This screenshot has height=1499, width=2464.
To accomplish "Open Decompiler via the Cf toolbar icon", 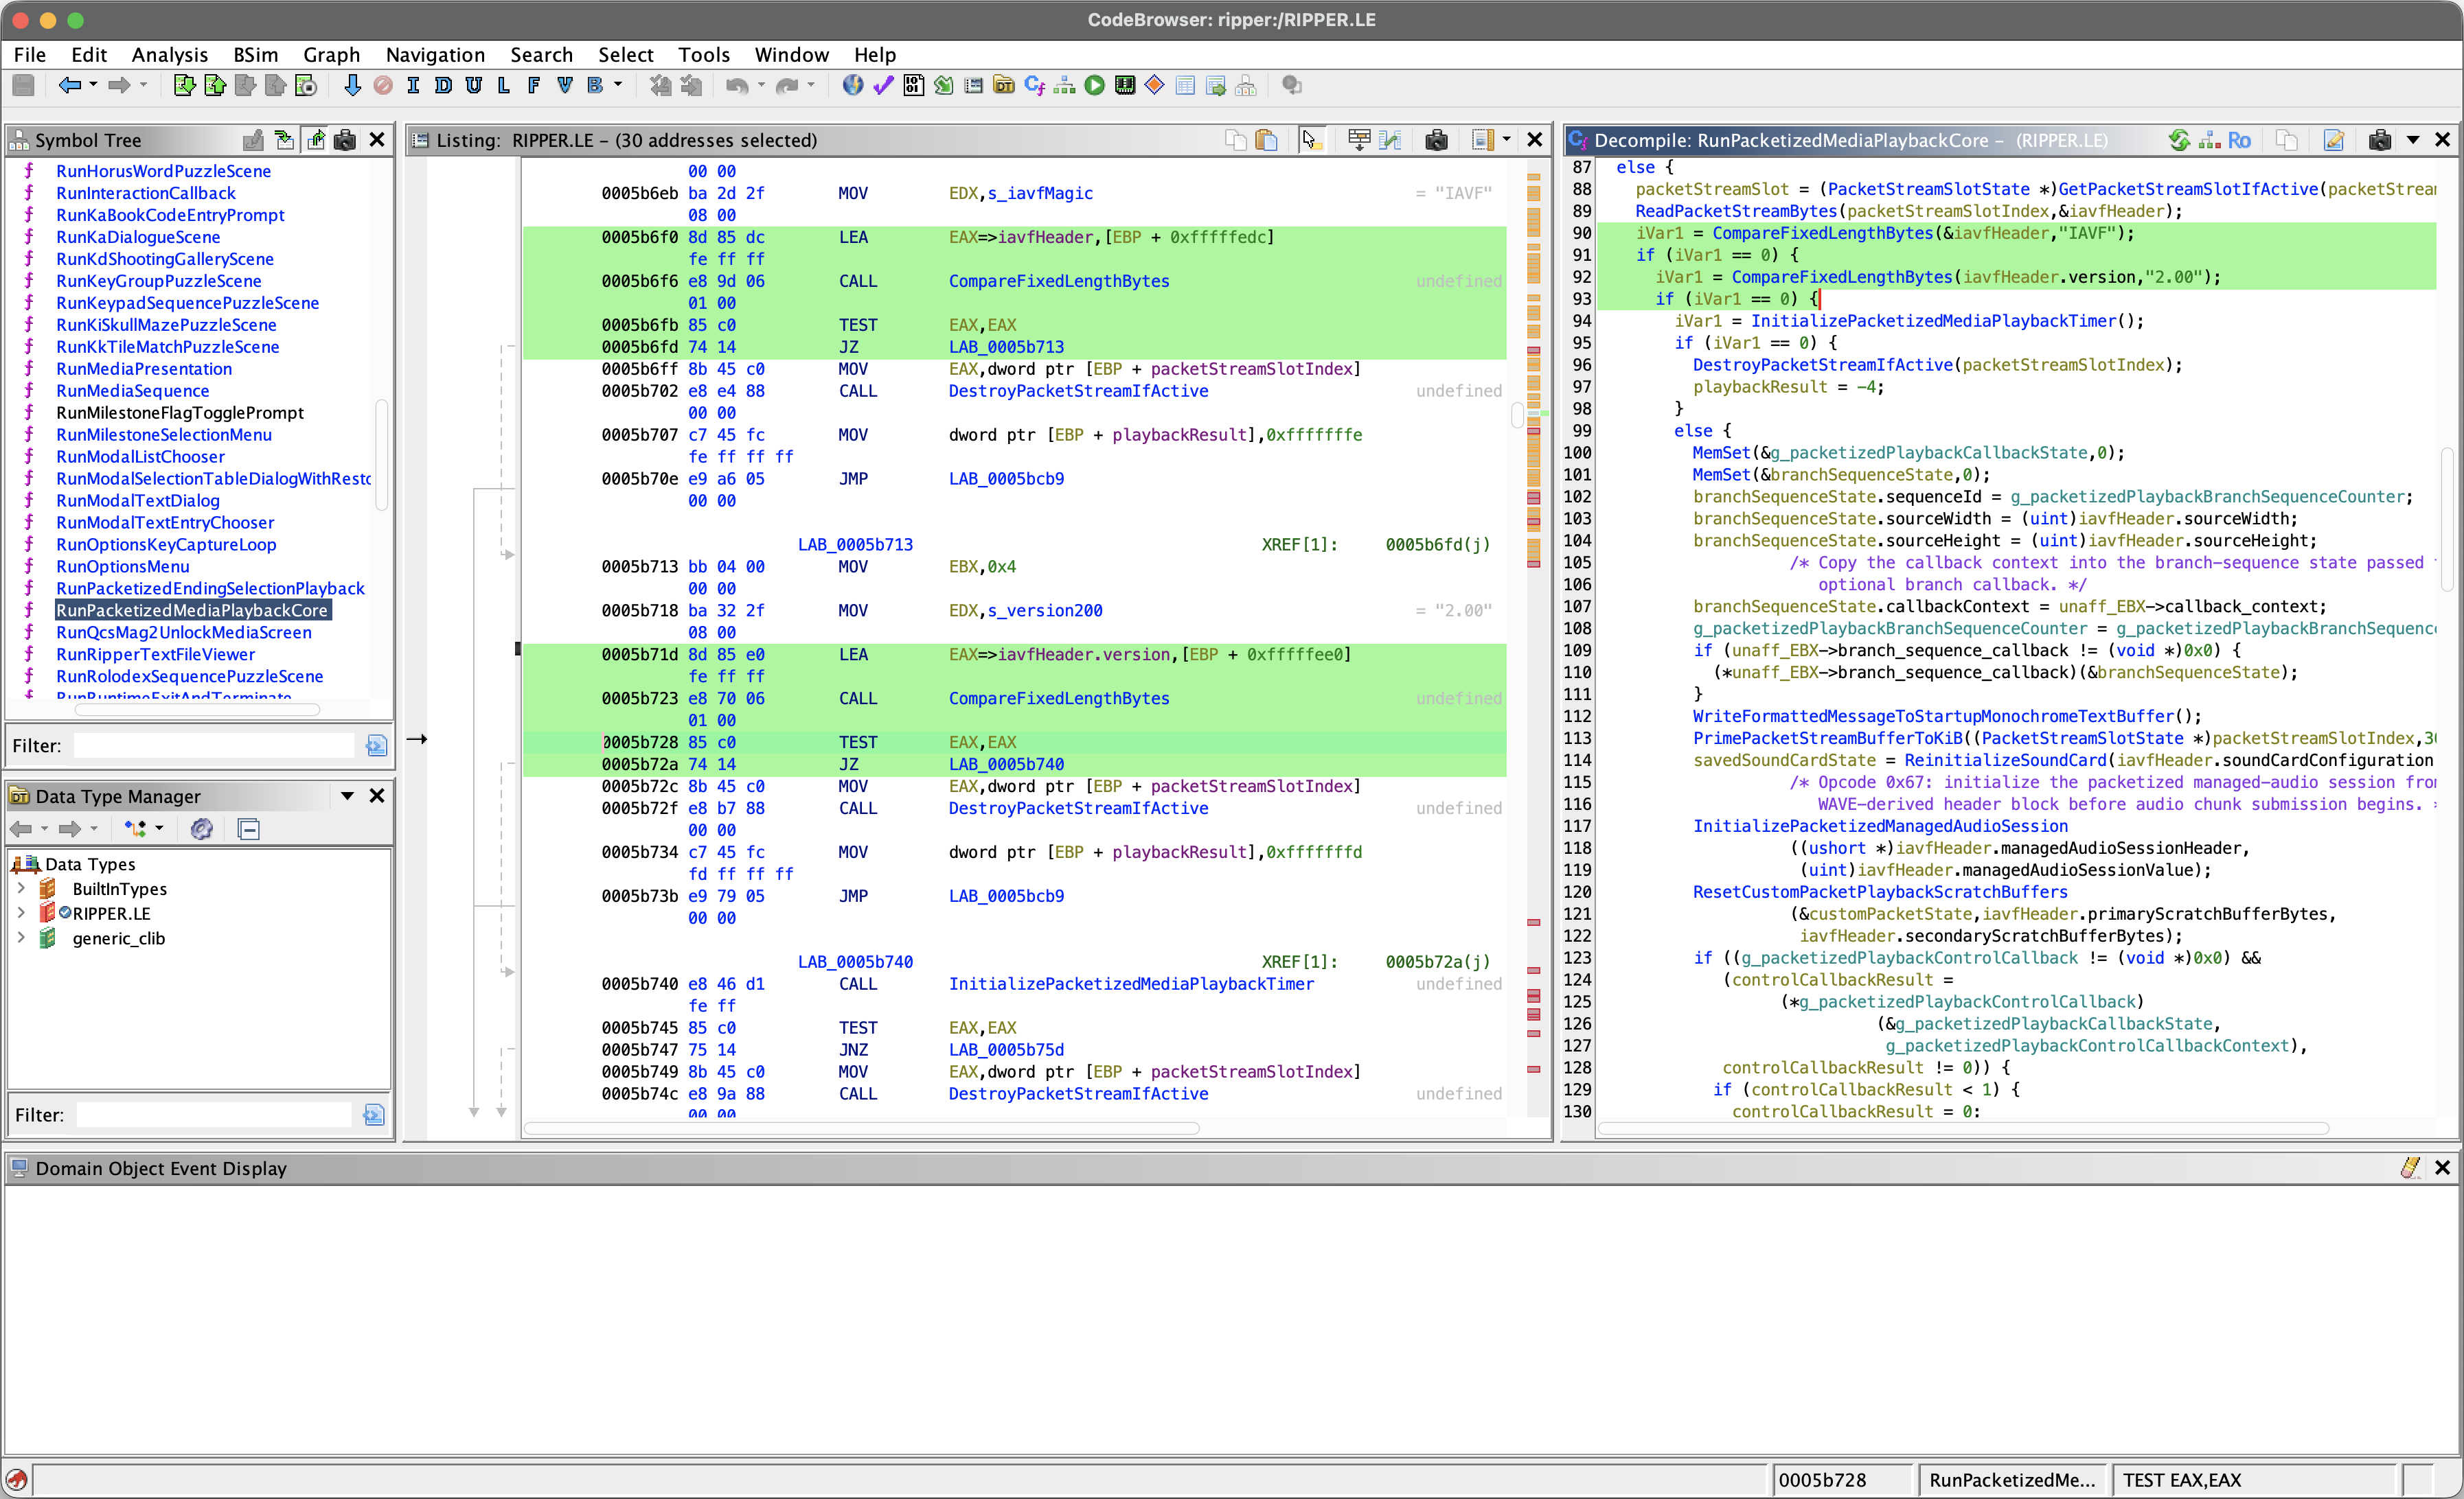I will click(1034, 86).
